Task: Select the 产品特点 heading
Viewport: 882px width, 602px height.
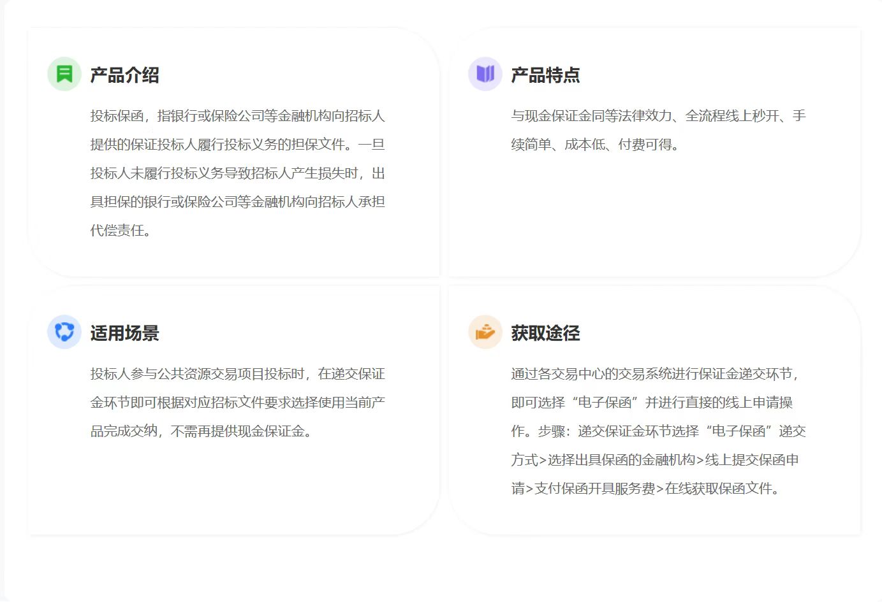Action: 545,75
